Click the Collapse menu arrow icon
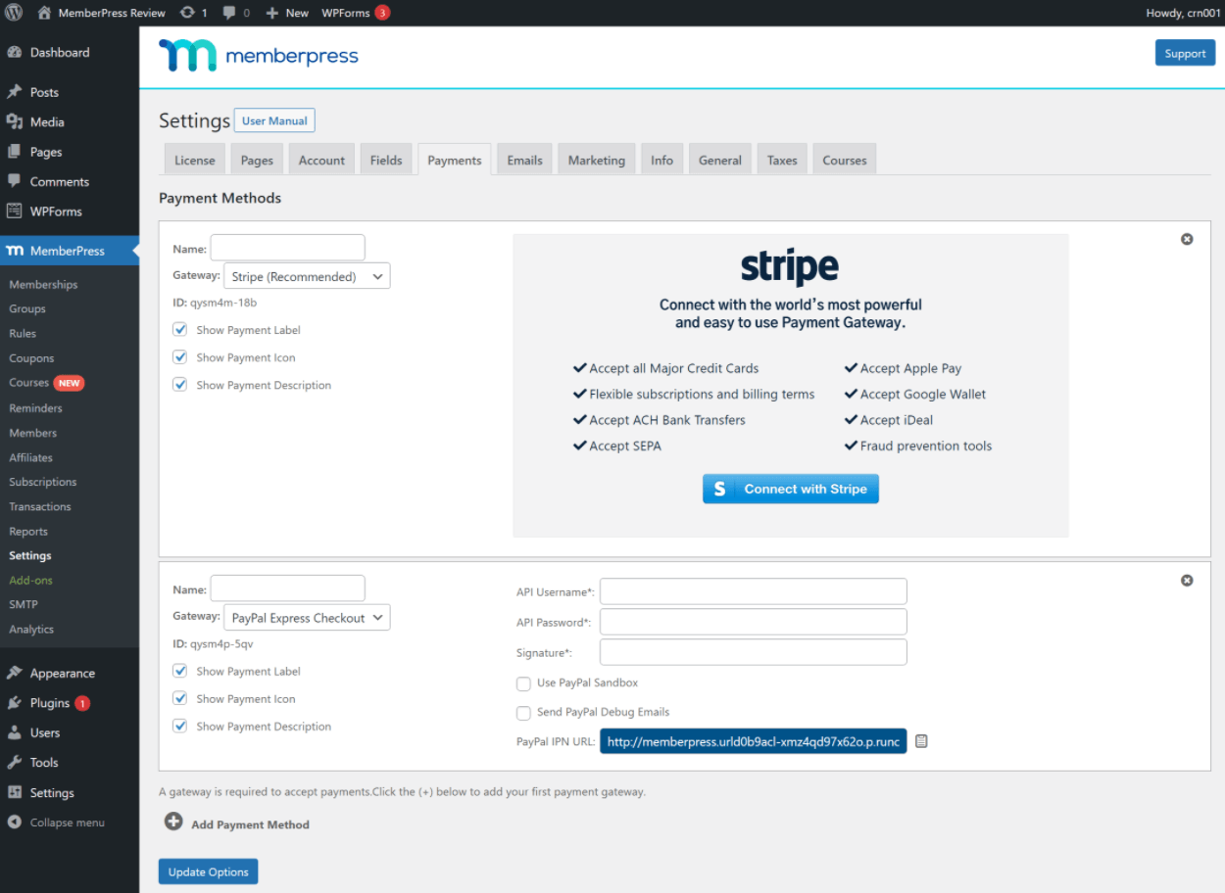Image resolution: width=1225 pixels, height=893 pixels. 15,822
